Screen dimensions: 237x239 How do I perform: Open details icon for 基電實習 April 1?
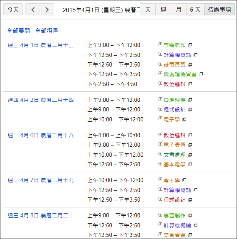click(190, 64)
